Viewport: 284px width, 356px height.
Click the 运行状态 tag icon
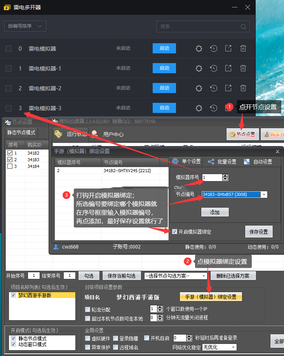pos(58,134)
